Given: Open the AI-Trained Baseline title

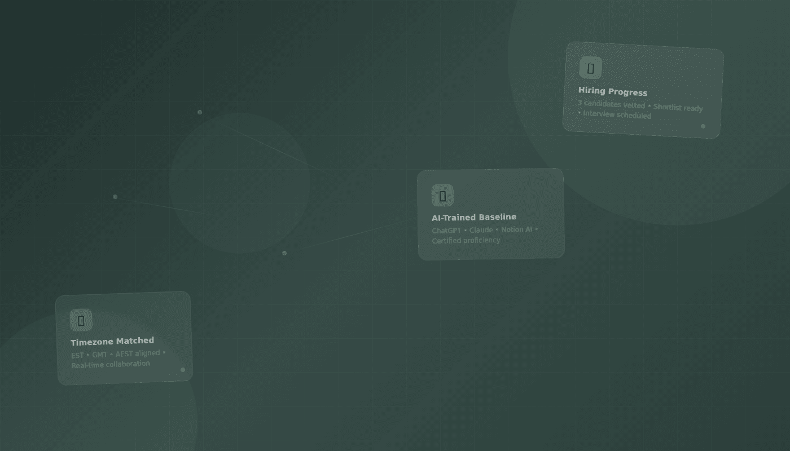Looking at the screenshot, I should tap(474, 217).
